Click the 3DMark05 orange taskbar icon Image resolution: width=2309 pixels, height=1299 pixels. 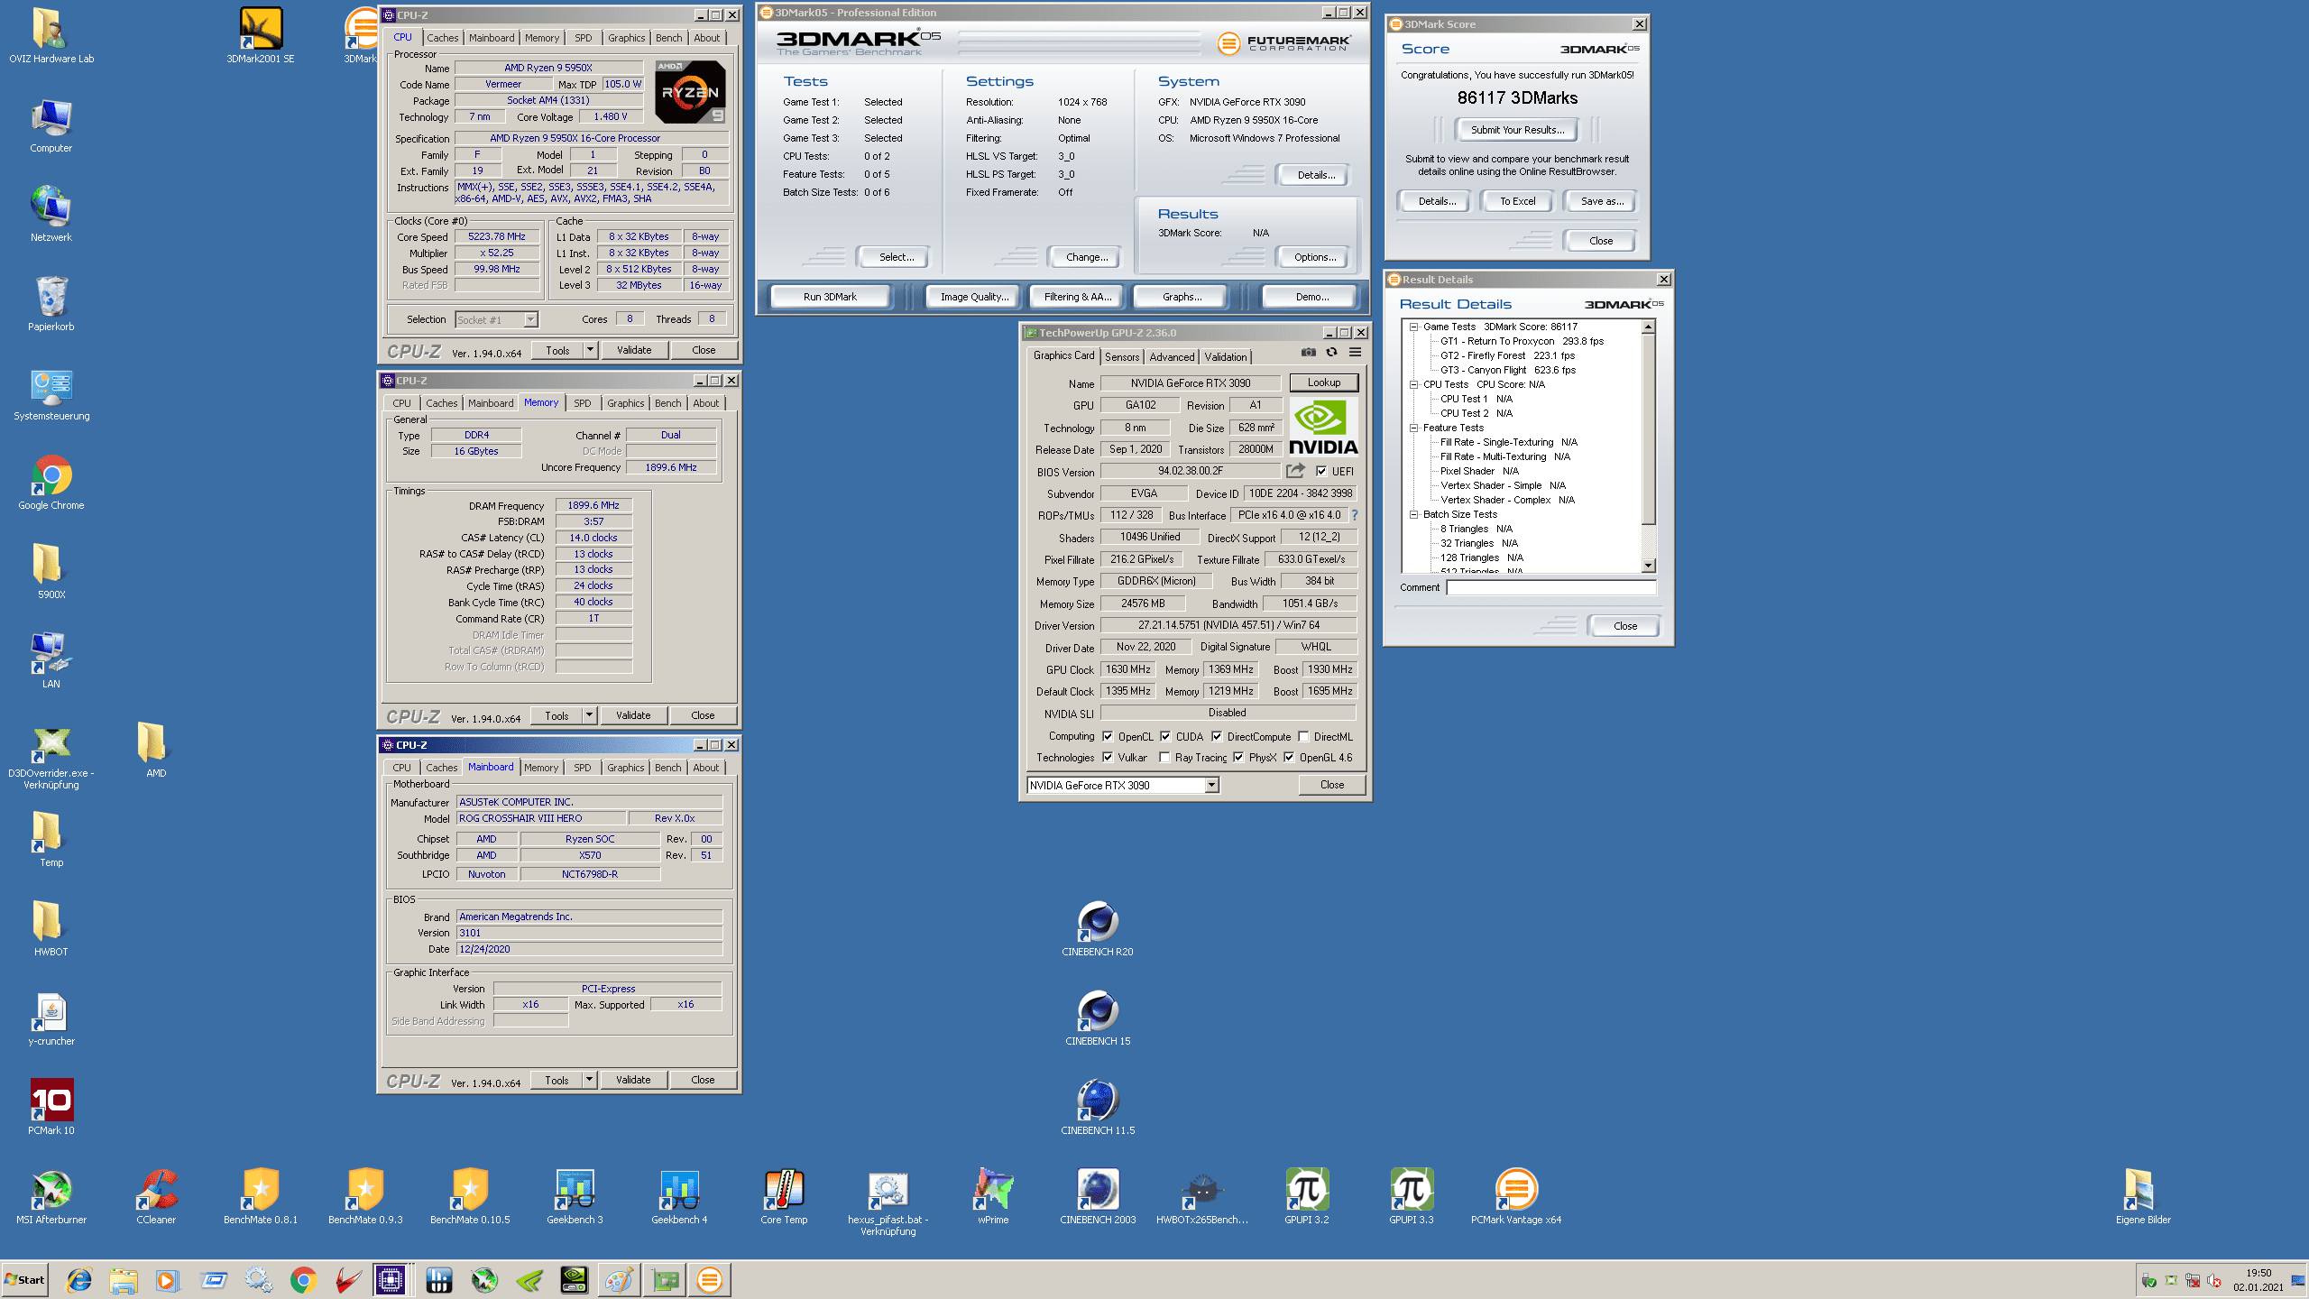tap(710, 1279)
